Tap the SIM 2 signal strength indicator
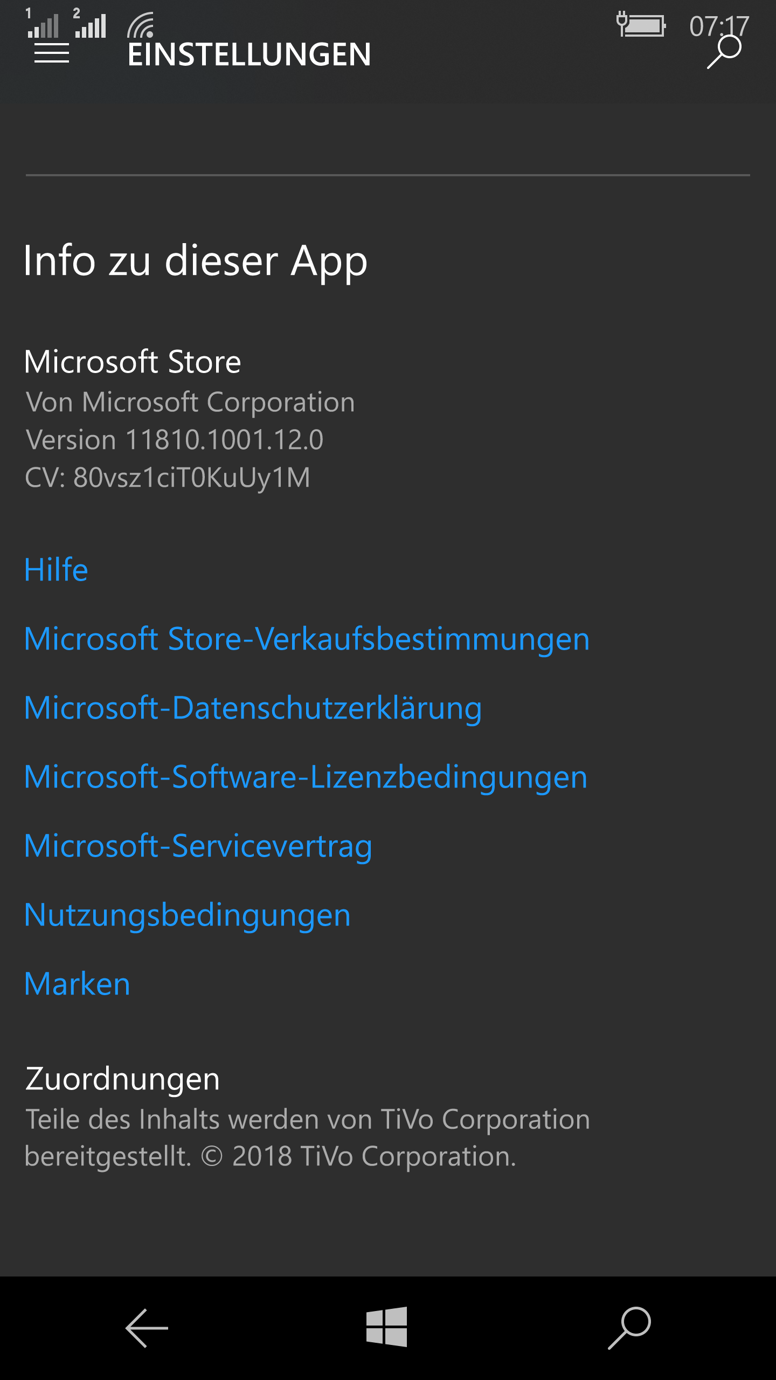This screenshot has height=1380, width=776. [91, 24]
